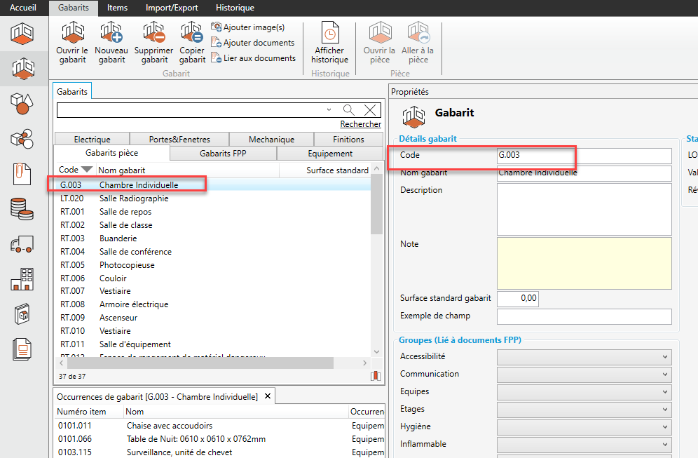Select the Salle Radiographie row

coord(134,198)
